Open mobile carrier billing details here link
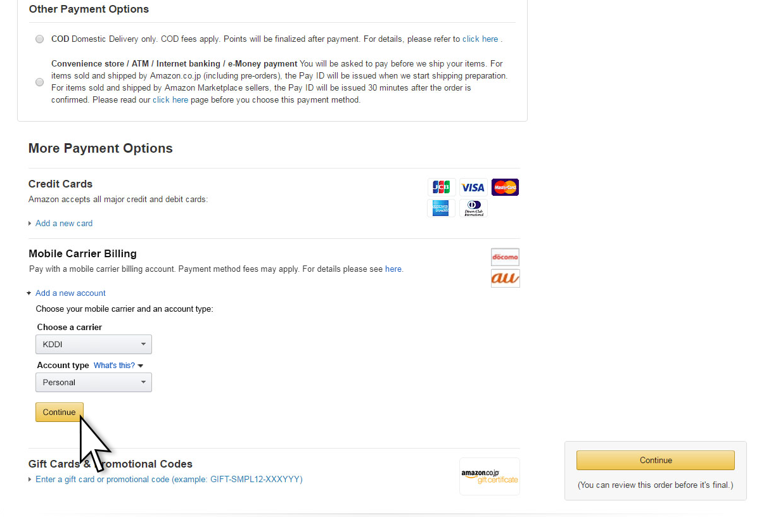The height and width of the screenshot is (517, 764). click(x=393, y=269)
